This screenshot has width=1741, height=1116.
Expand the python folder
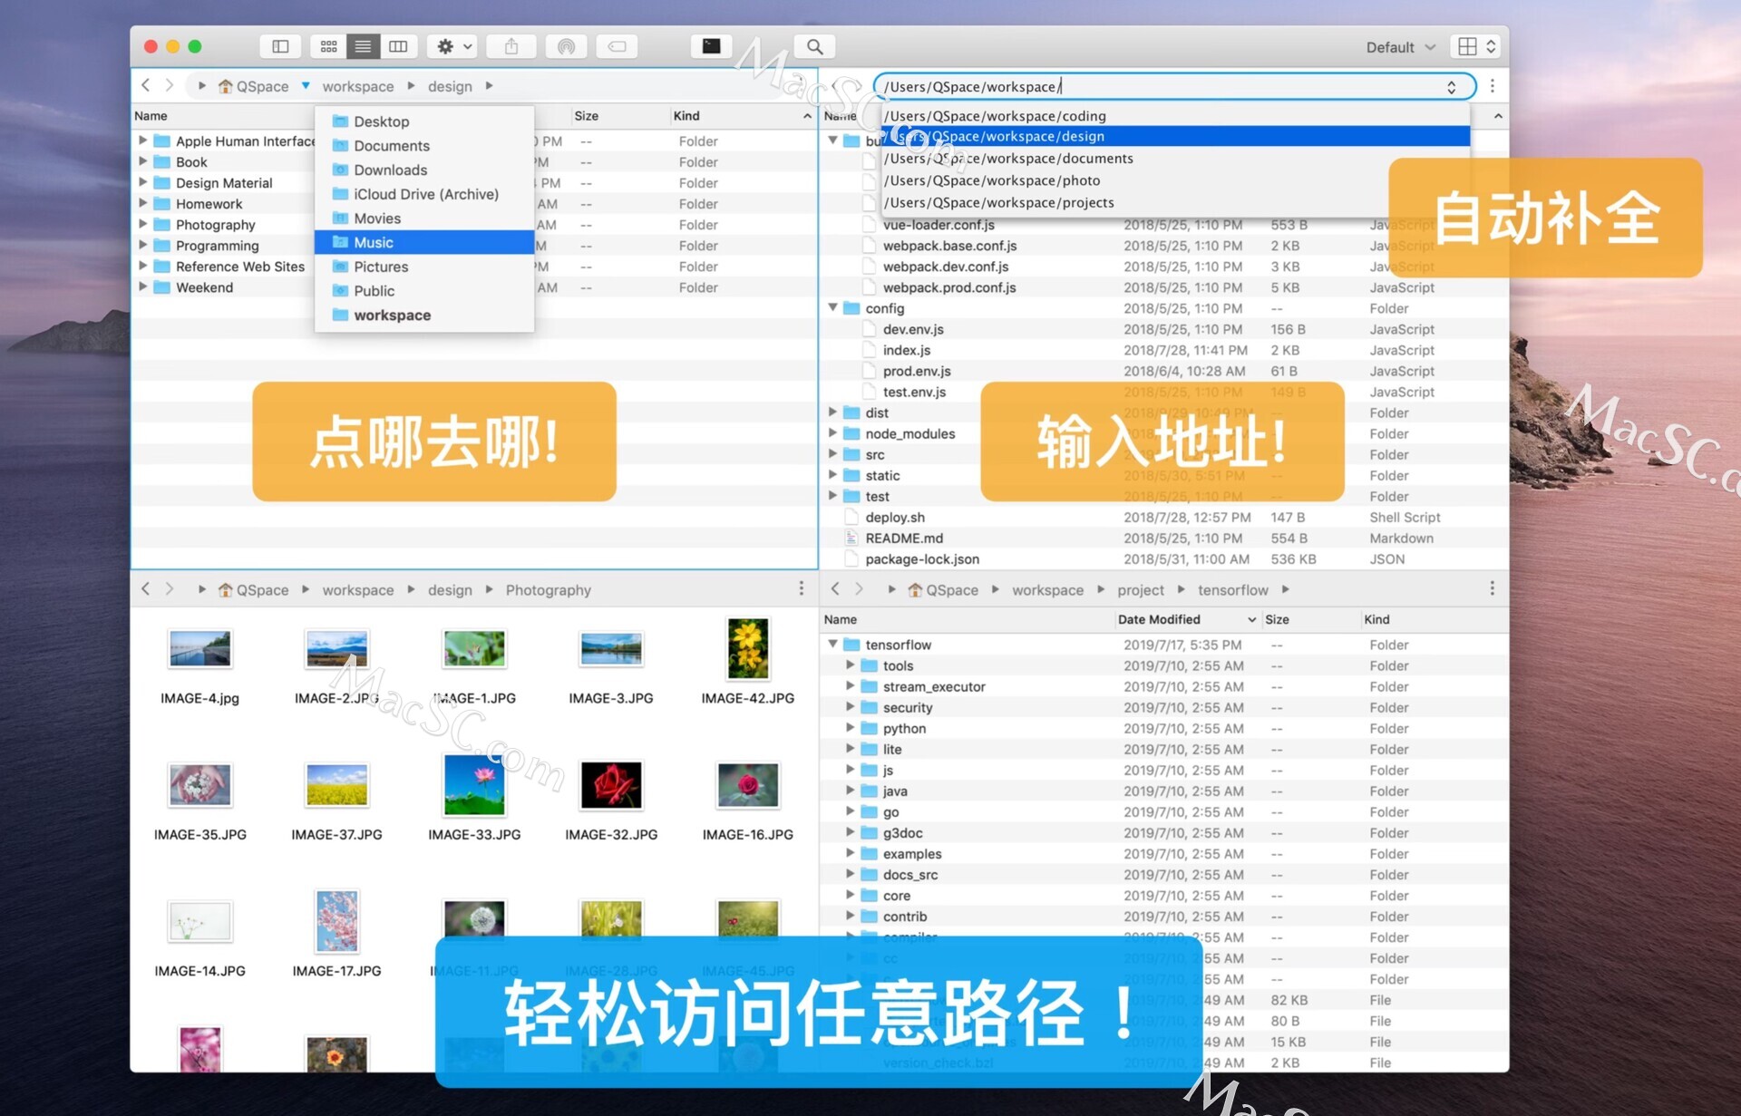pyautogui.click(x=851, y=728)
